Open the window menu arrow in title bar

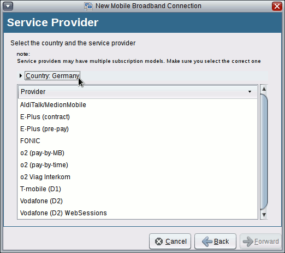(8, 7)
